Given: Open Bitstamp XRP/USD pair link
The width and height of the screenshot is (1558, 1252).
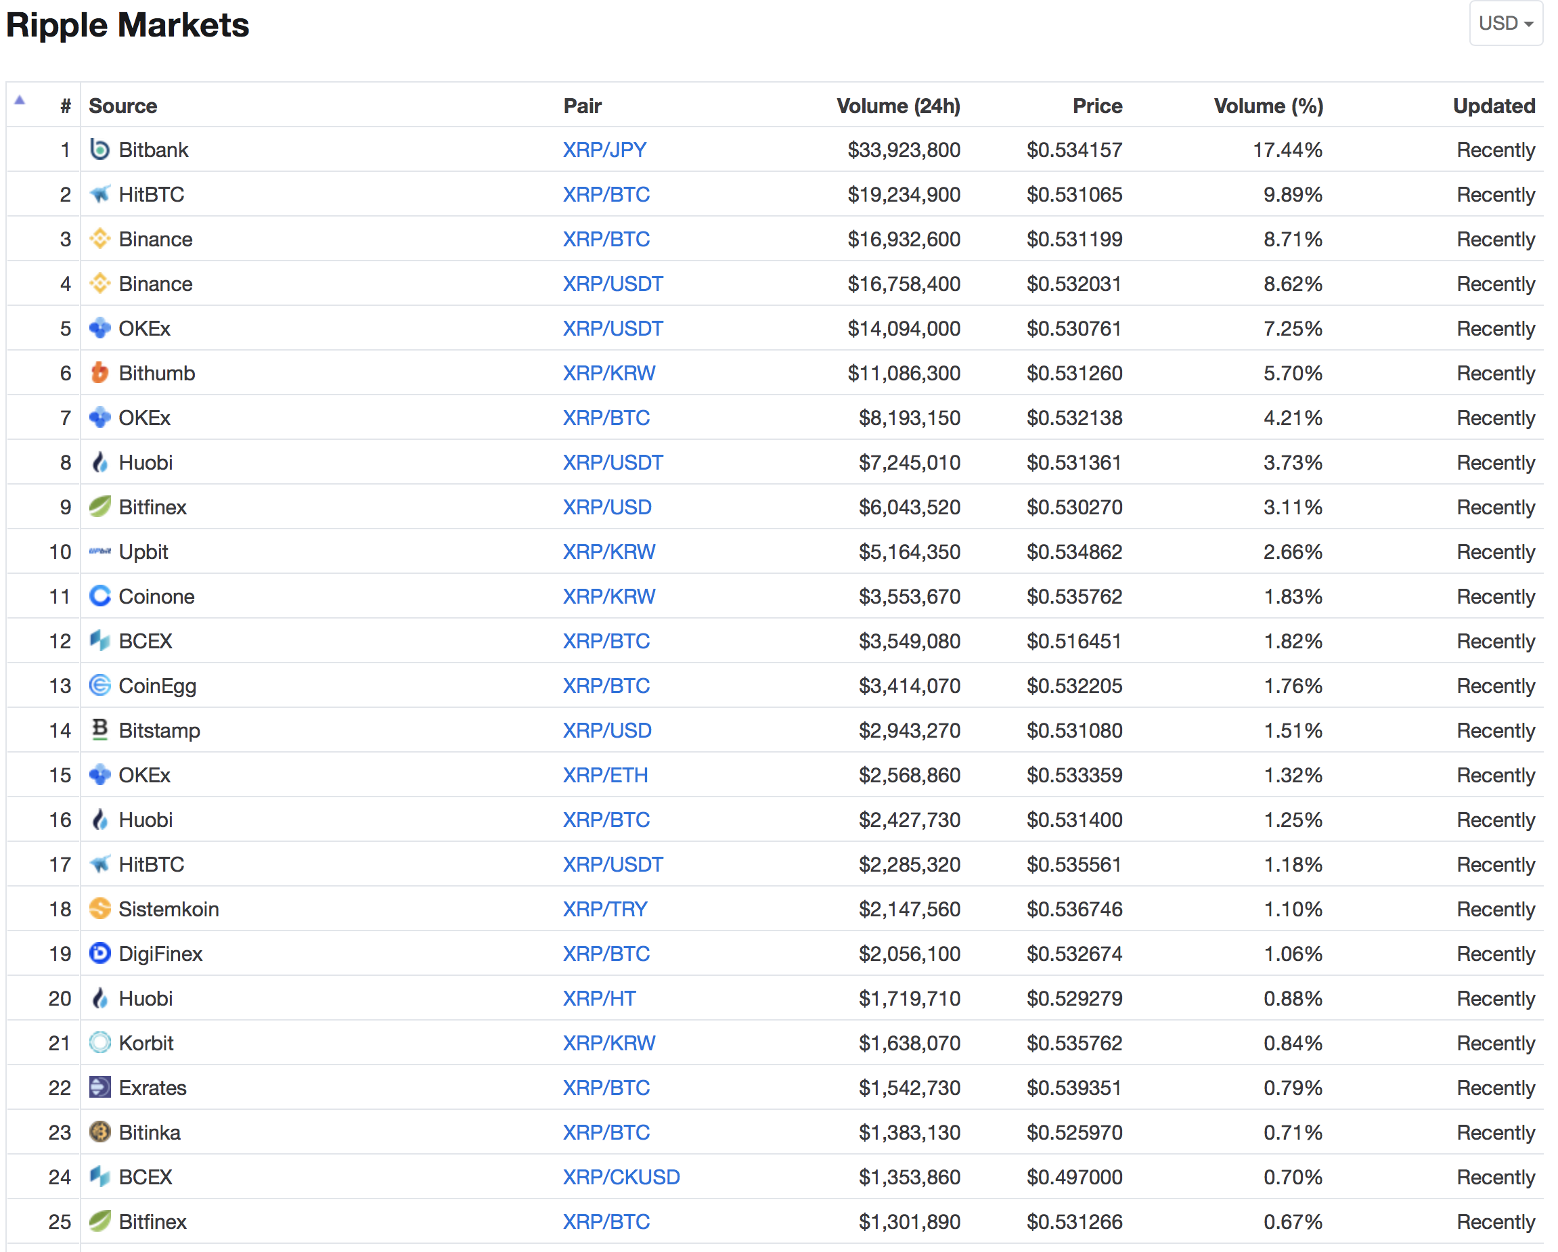Looking at the screenshot, I should [607, 730].
